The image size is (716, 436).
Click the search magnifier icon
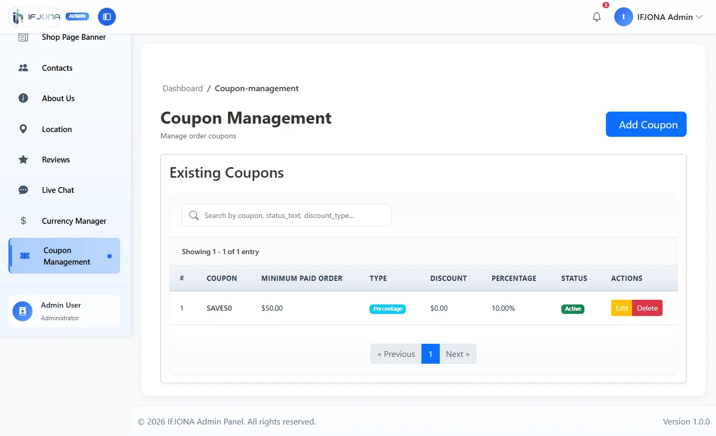tap(194, 215)
